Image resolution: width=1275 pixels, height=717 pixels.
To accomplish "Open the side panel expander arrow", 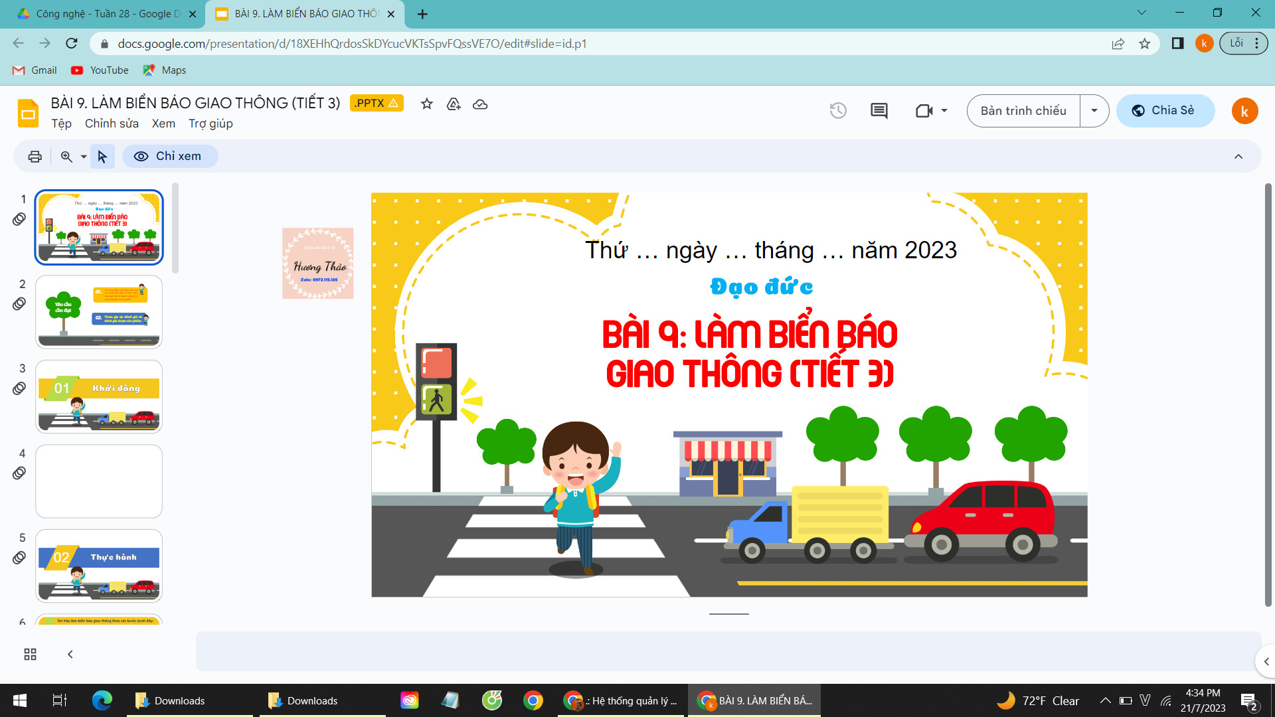I will 1266,662.
